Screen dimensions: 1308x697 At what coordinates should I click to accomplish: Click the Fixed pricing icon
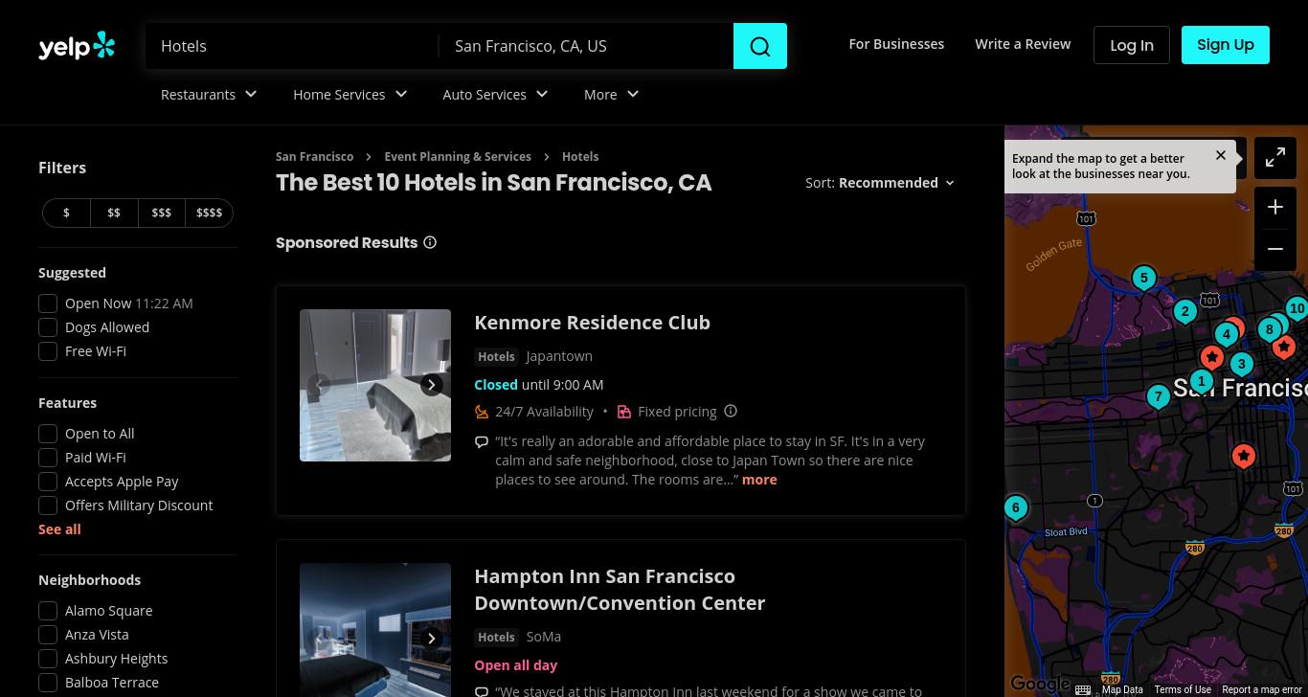(x=624, y=412)
